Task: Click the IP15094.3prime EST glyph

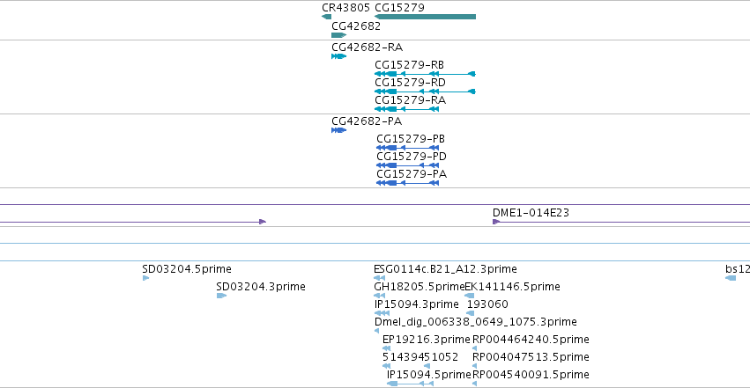Action: [x=382, y=313]
